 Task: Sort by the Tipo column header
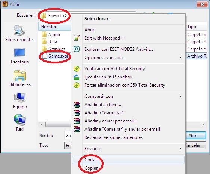[x=196, y=27]
